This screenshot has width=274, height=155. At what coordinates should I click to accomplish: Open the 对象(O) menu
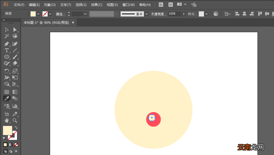(x=50, y=5)
